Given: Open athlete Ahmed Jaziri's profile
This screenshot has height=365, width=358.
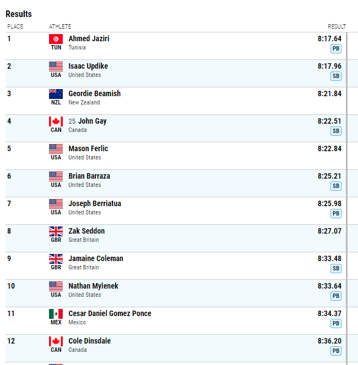Looking at the screenshot, I should point(89,38).
